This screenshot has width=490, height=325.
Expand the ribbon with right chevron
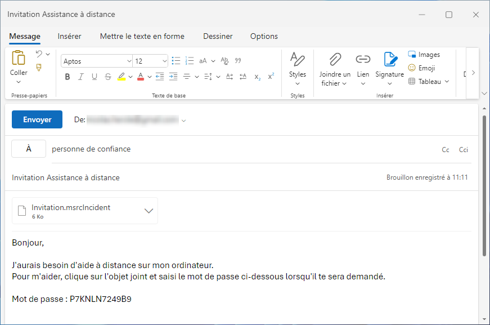pos(473,73)
